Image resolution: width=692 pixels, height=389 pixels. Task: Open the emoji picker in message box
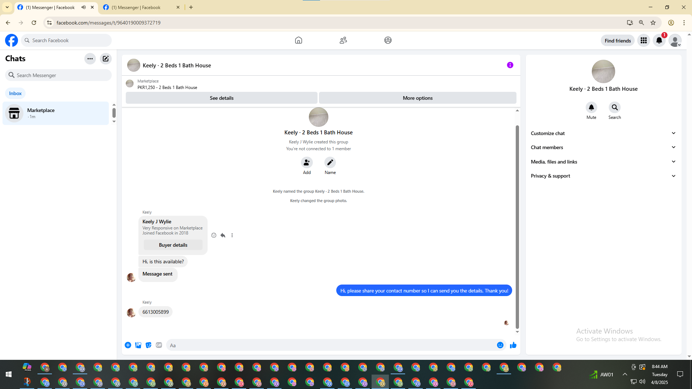(x=500, y=345)
